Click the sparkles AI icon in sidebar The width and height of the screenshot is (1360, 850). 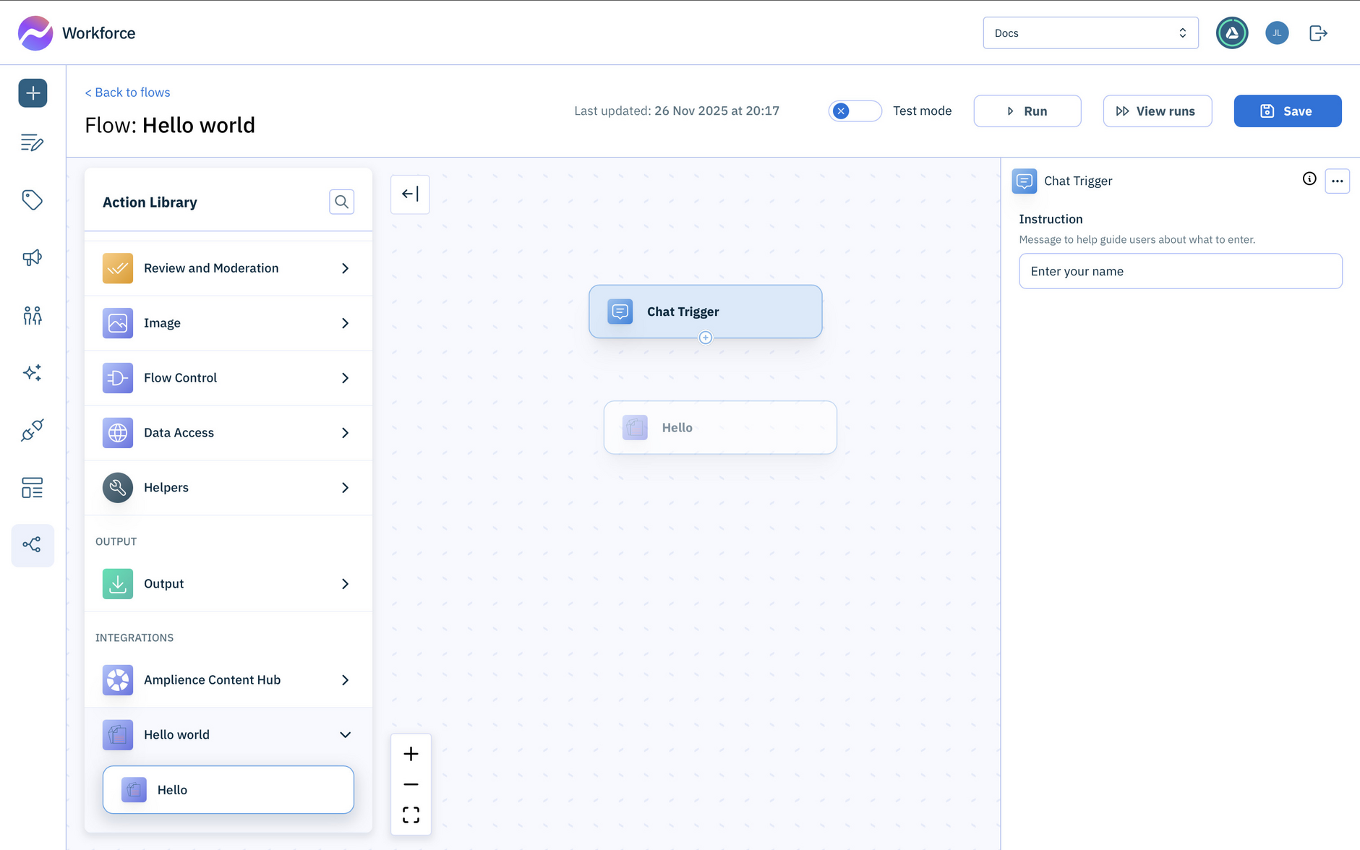click(x=33, y=372)
